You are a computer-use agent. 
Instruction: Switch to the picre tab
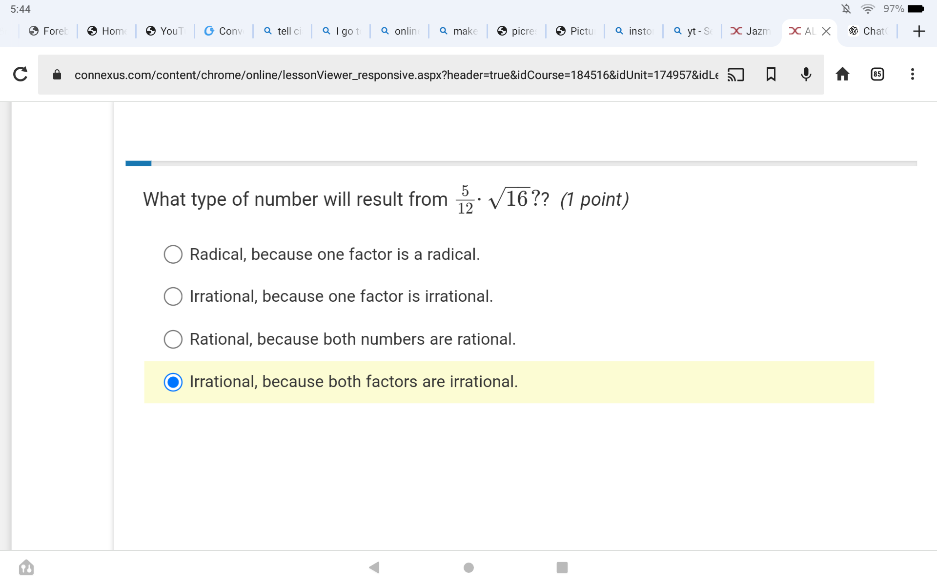516,31
